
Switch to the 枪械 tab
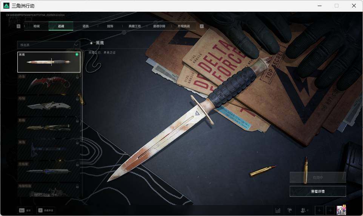[37, 26]
